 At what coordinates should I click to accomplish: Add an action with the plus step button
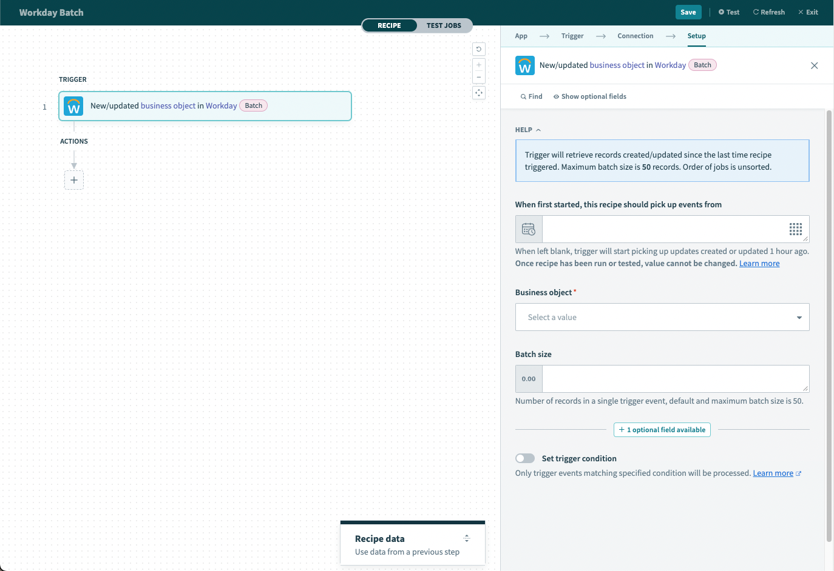pyautogui.click(x=74, y=180)
